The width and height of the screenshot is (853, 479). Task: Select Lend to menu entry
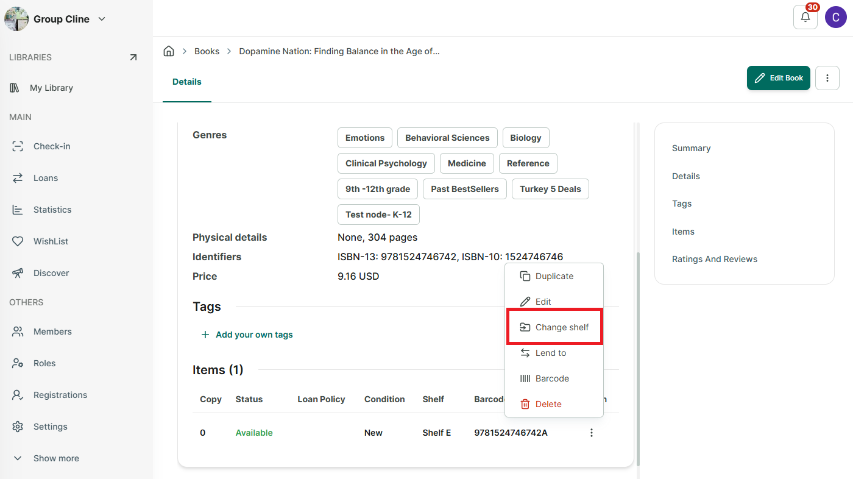pos(554,353)
